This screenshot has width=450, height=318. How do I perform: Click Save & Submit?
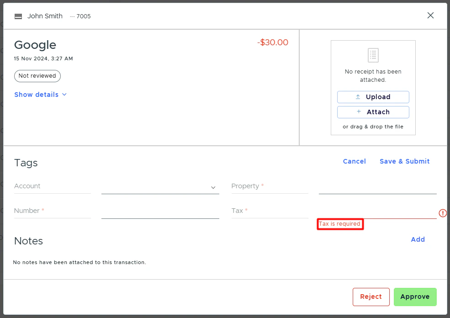(404, 161)
